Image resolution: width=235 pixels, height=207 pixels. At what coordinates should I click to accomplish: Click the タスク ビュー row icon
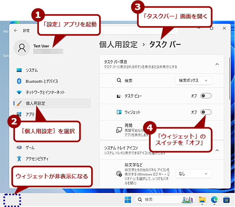[x=119, y=96]
